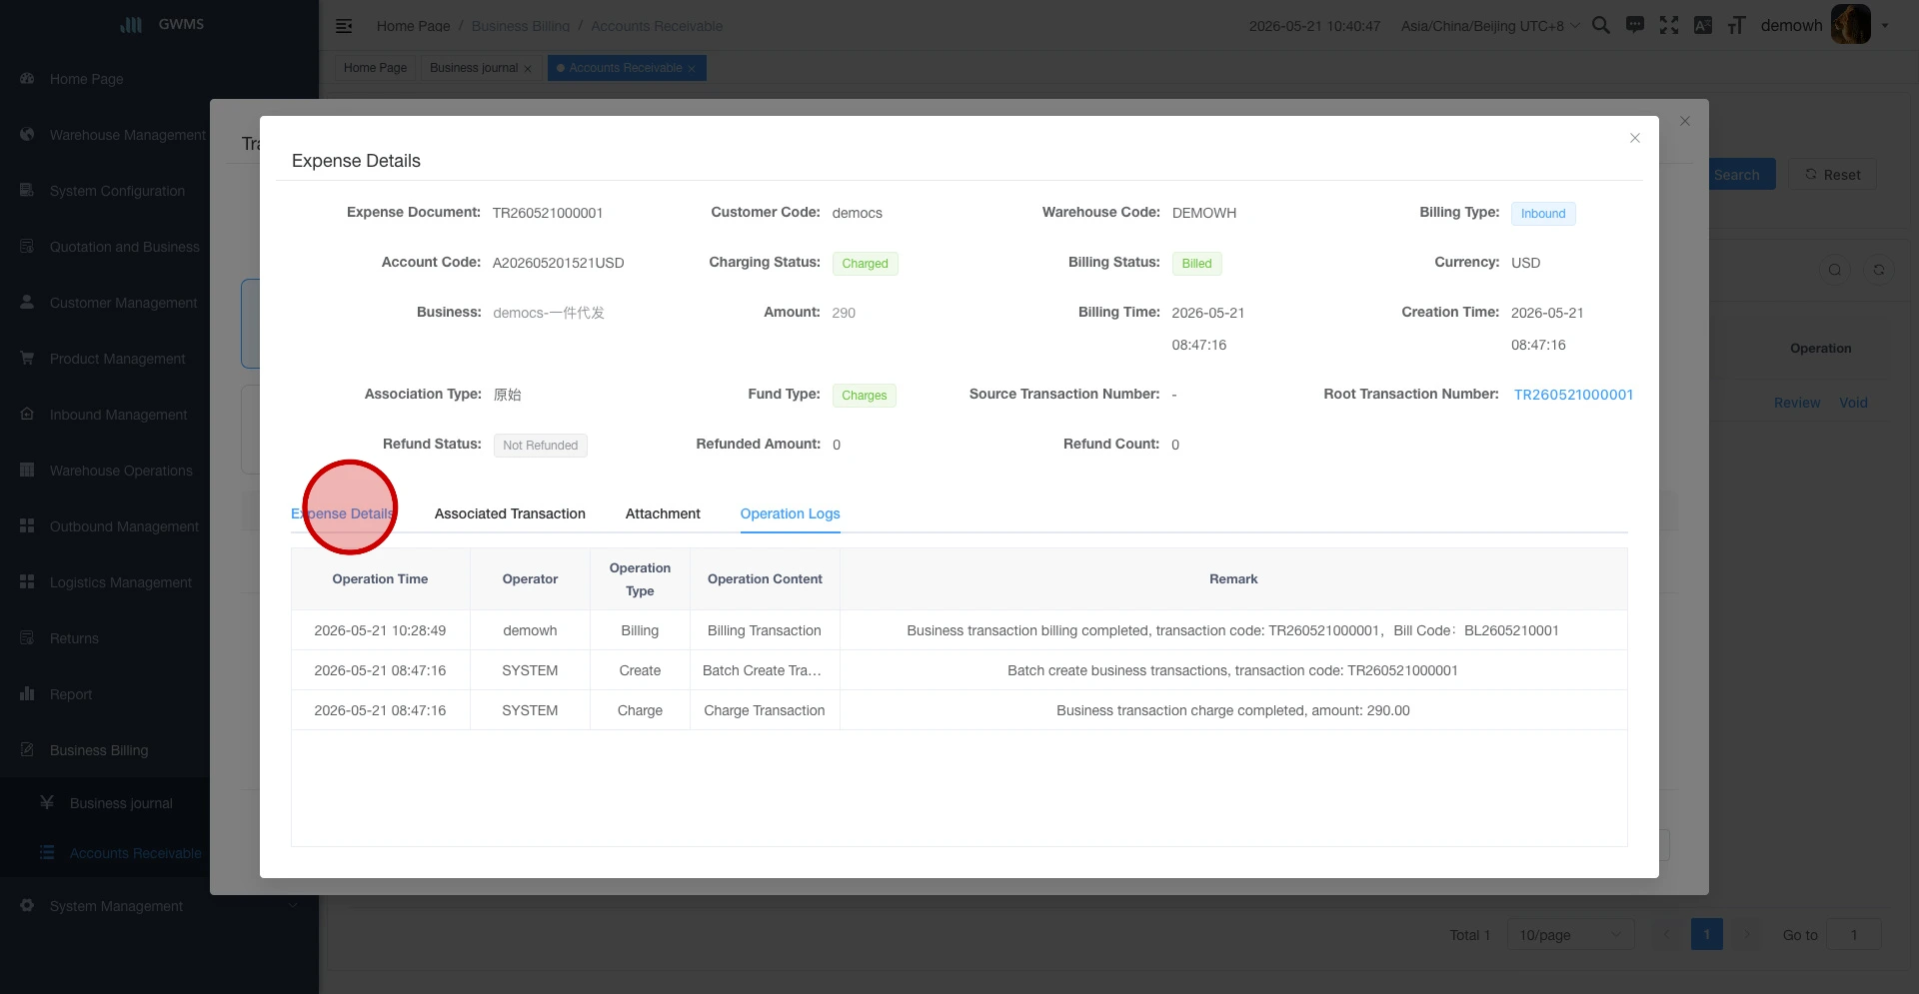This screenshot has width=1919, height=994.
Task: Open the messages chat icon
Action: click(1635, 26)
